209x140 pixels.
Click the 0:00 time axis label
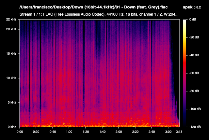click(20, 132)
